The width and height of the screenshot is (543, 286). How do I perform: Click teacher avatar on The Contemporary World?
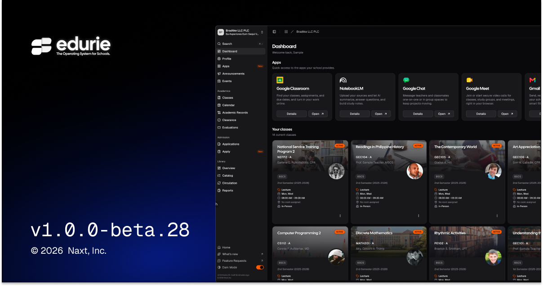[493, 171]
